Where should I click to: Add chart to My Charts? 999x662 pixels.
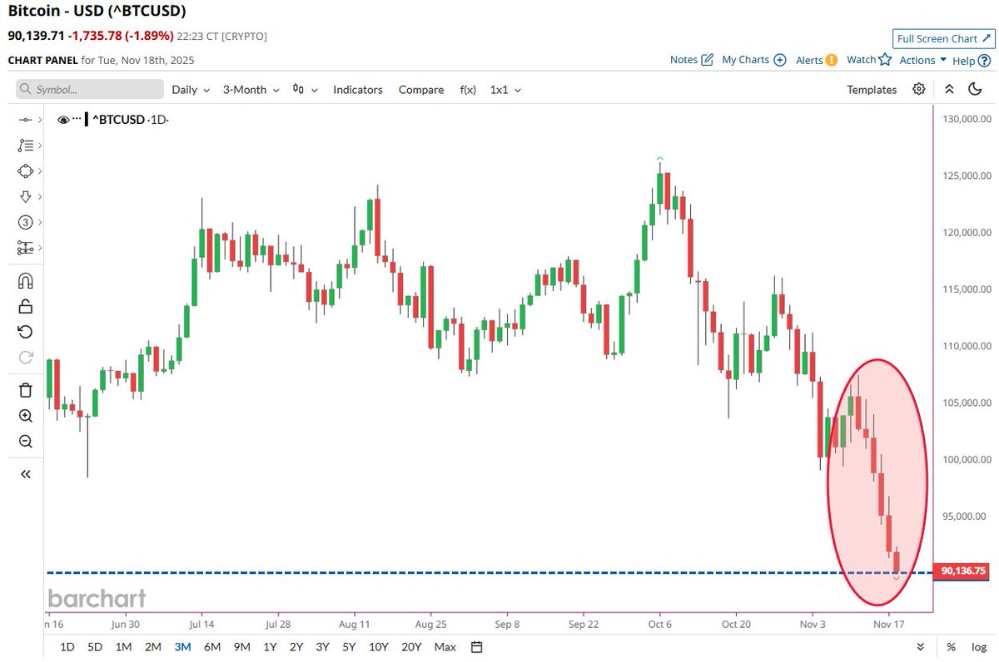click(754, 60)
